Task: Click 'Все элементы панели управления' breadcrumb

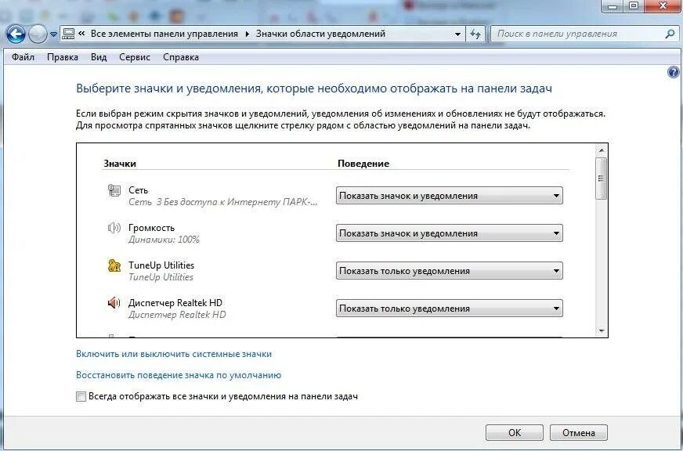Action: (164, 34)
